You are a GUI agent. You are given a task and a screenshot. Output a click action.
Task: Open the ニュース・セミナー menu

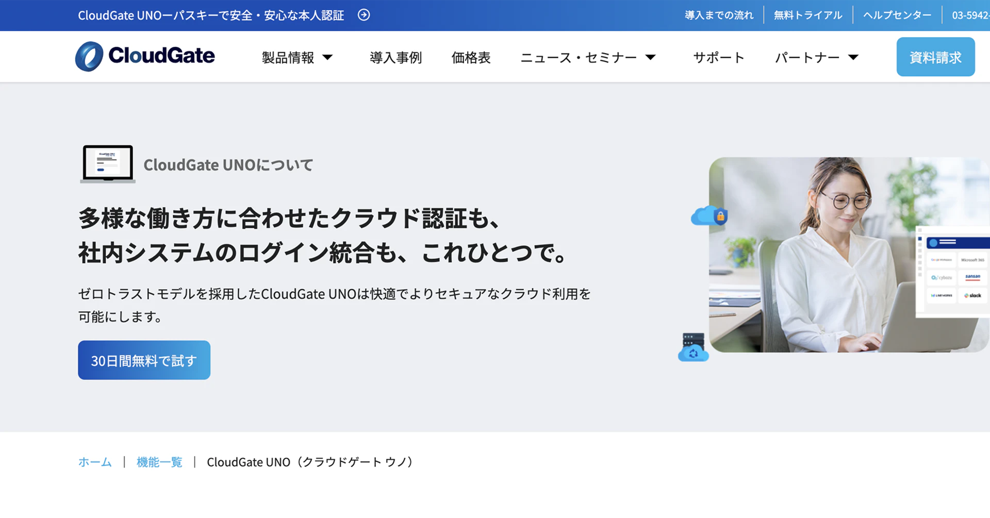[579, 57]
